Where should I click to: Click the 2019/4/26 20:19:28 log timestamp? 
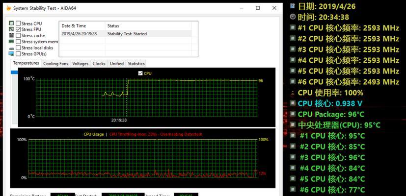click(79, 34)
